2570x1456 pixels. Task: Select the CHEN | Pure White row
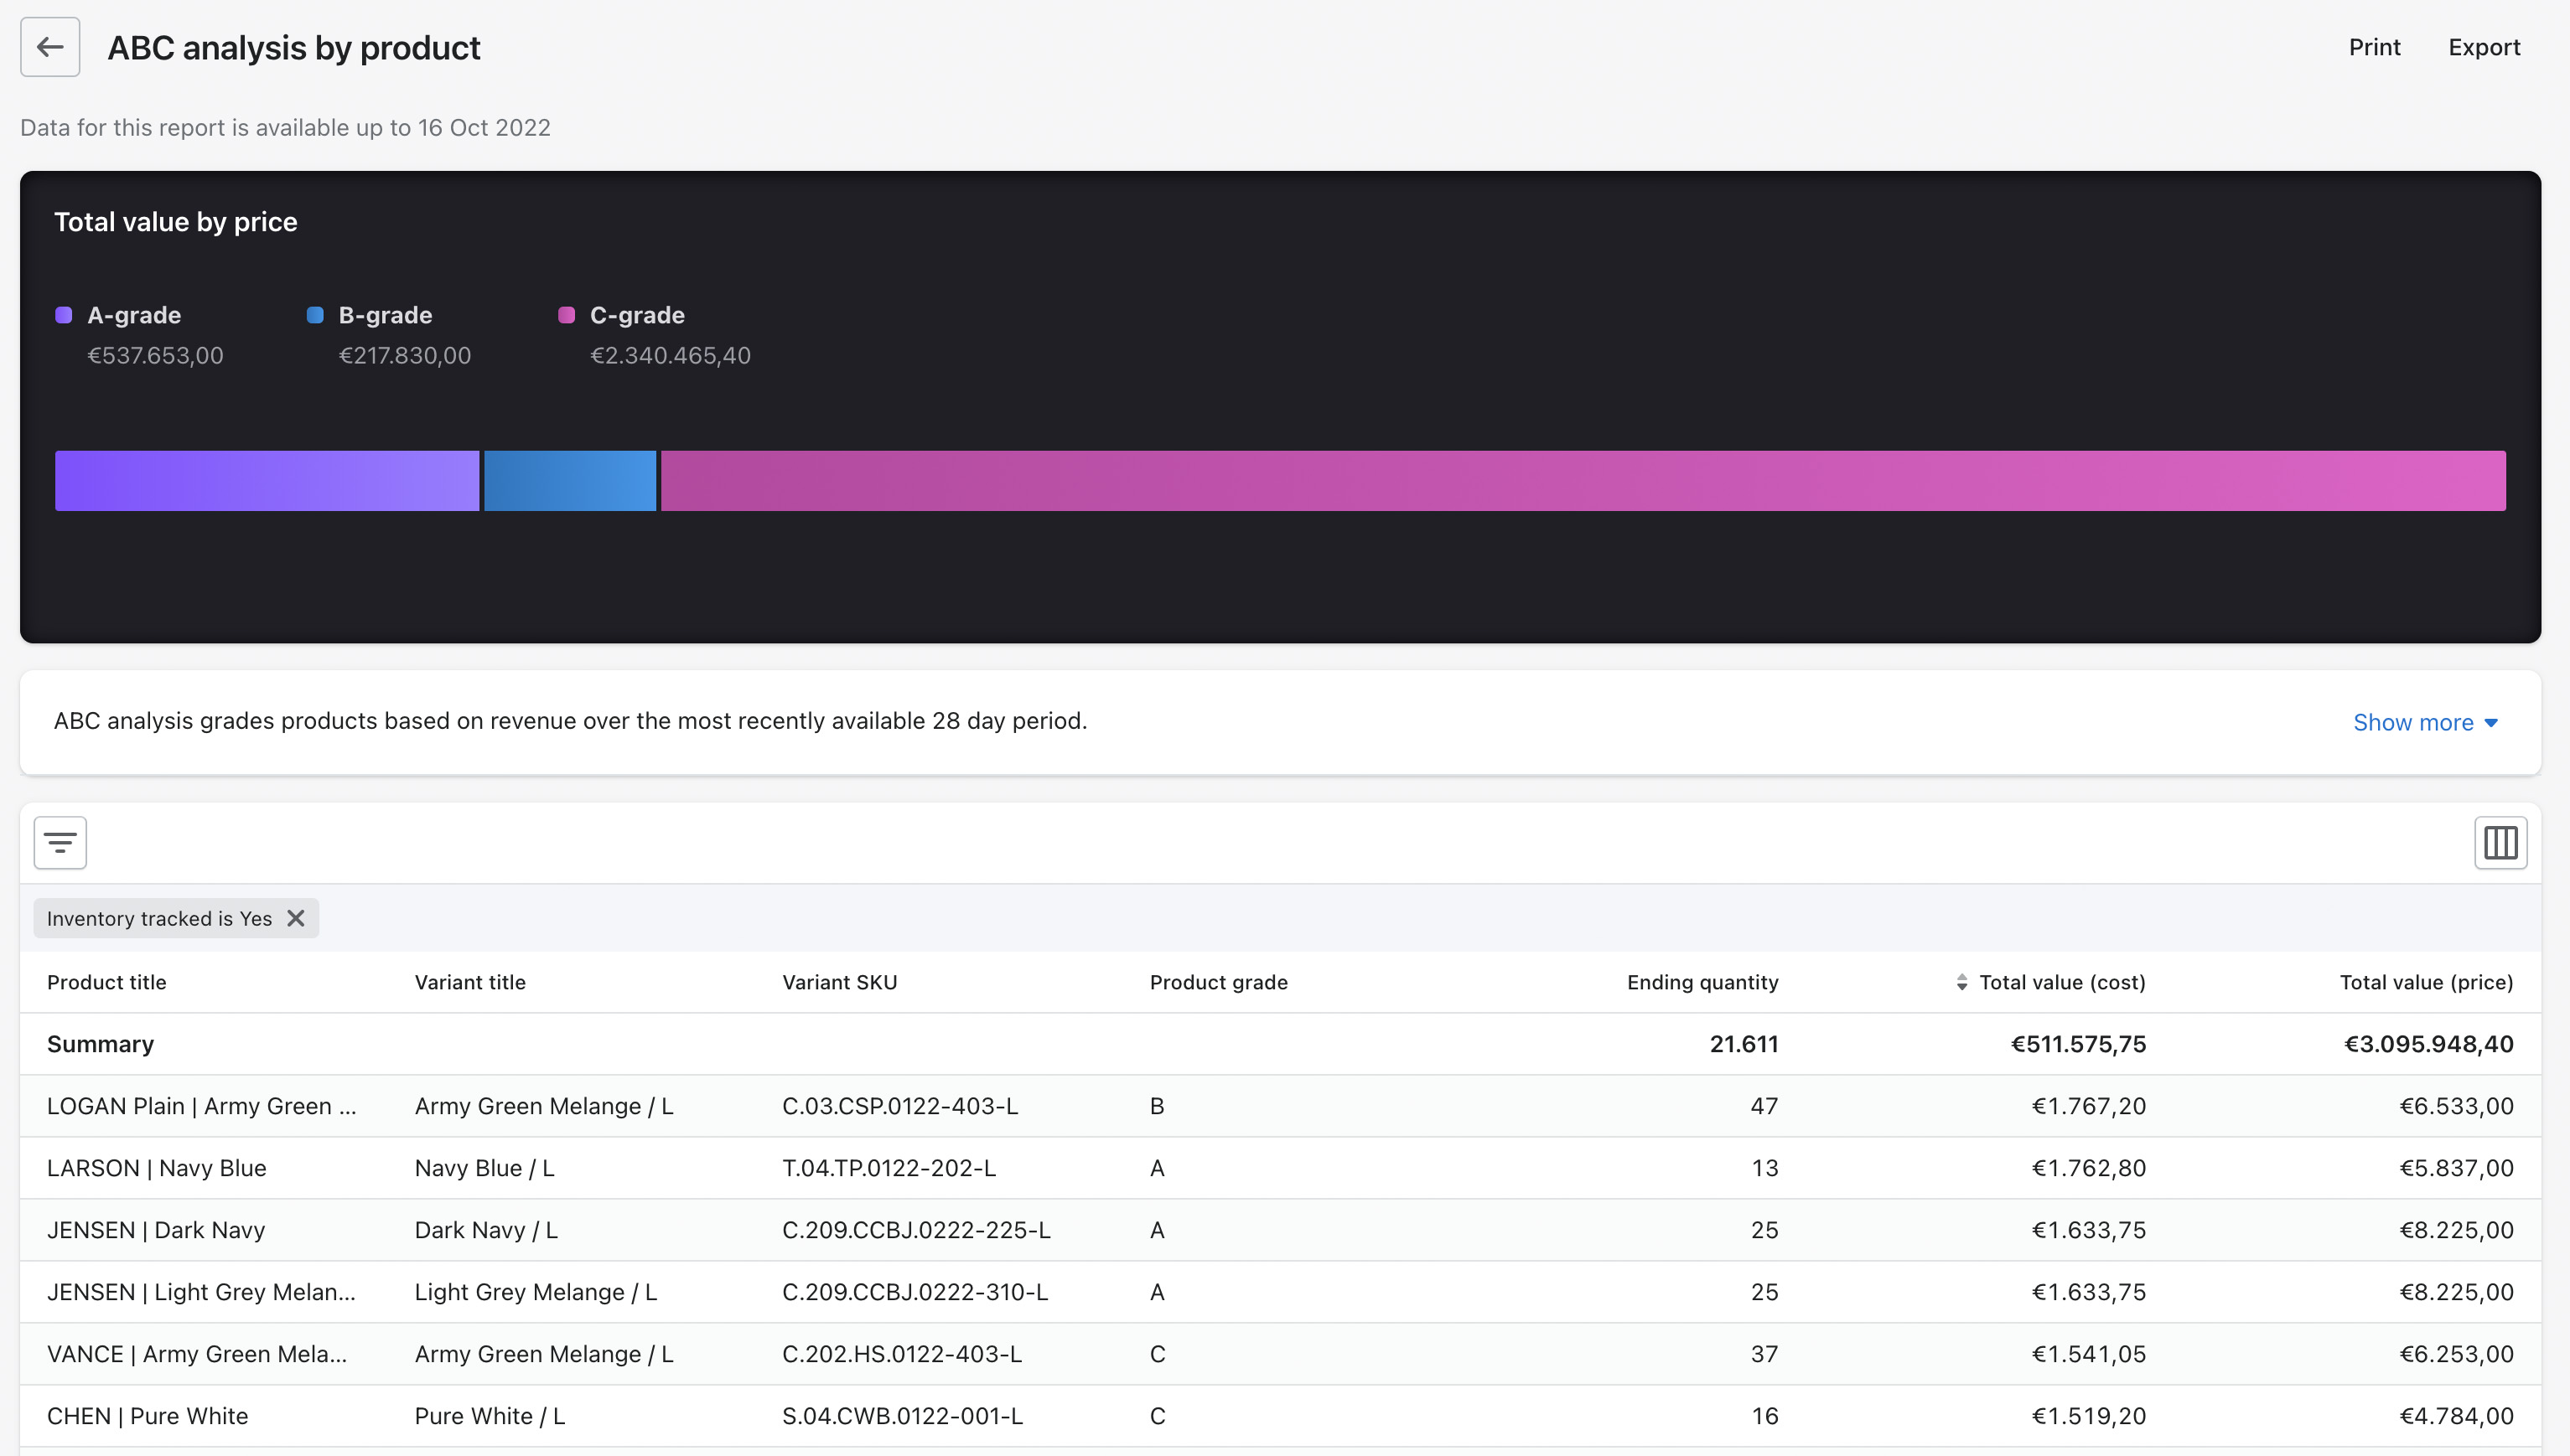pyautogui.click(x=147, y=1416)
